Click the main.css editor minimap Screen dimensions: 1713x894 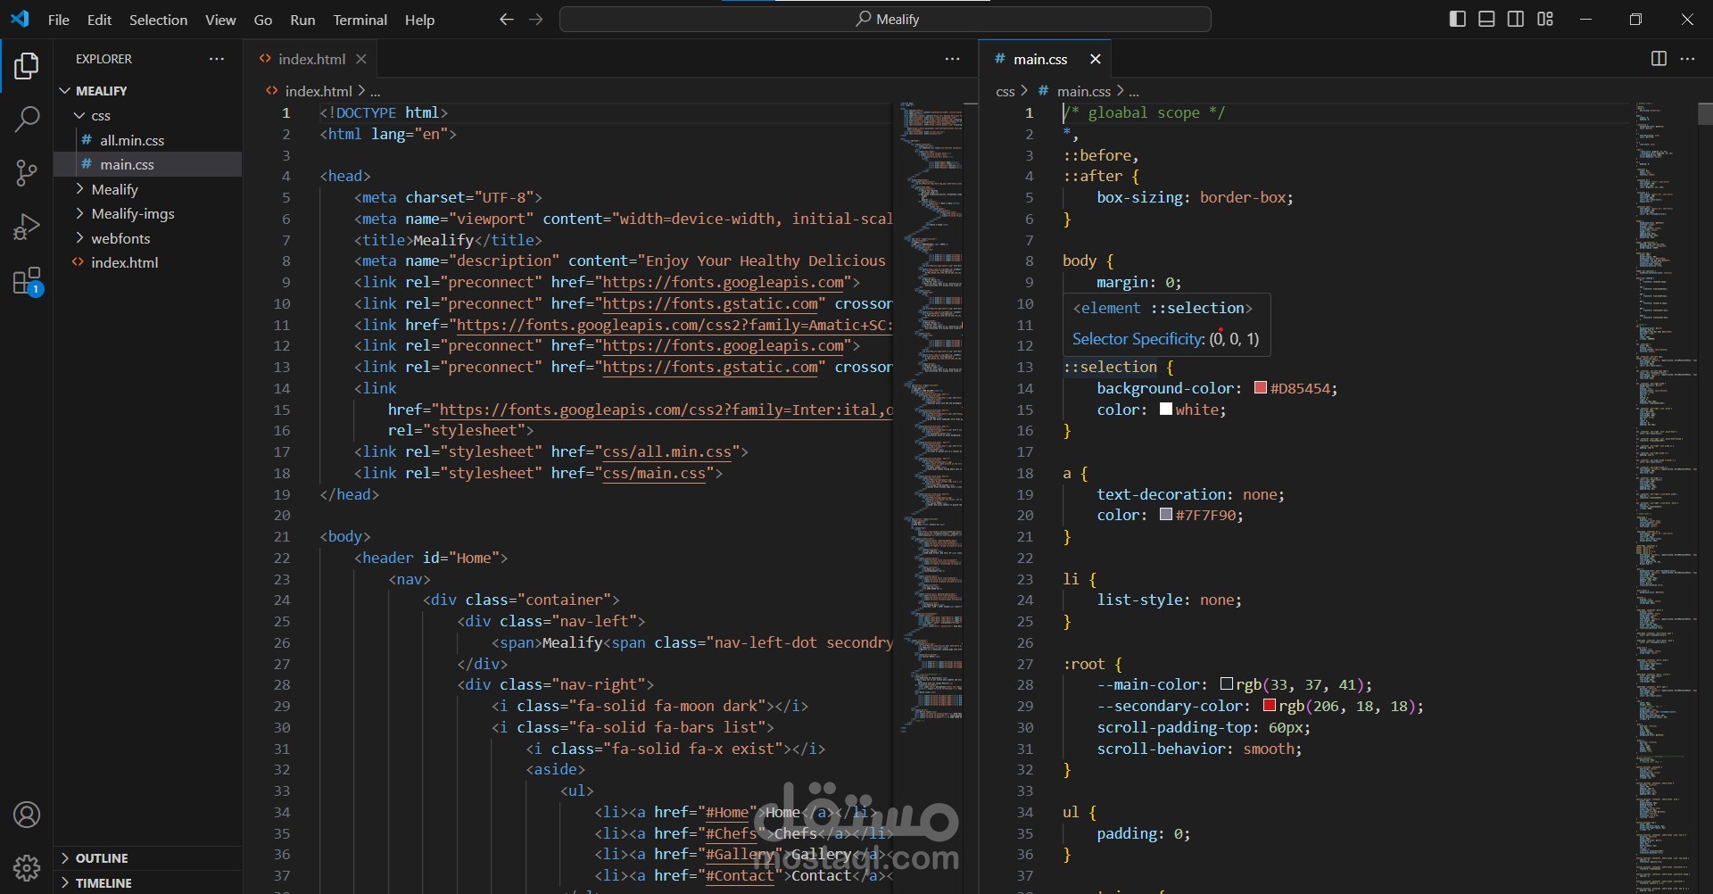(x=1665, y=498)
